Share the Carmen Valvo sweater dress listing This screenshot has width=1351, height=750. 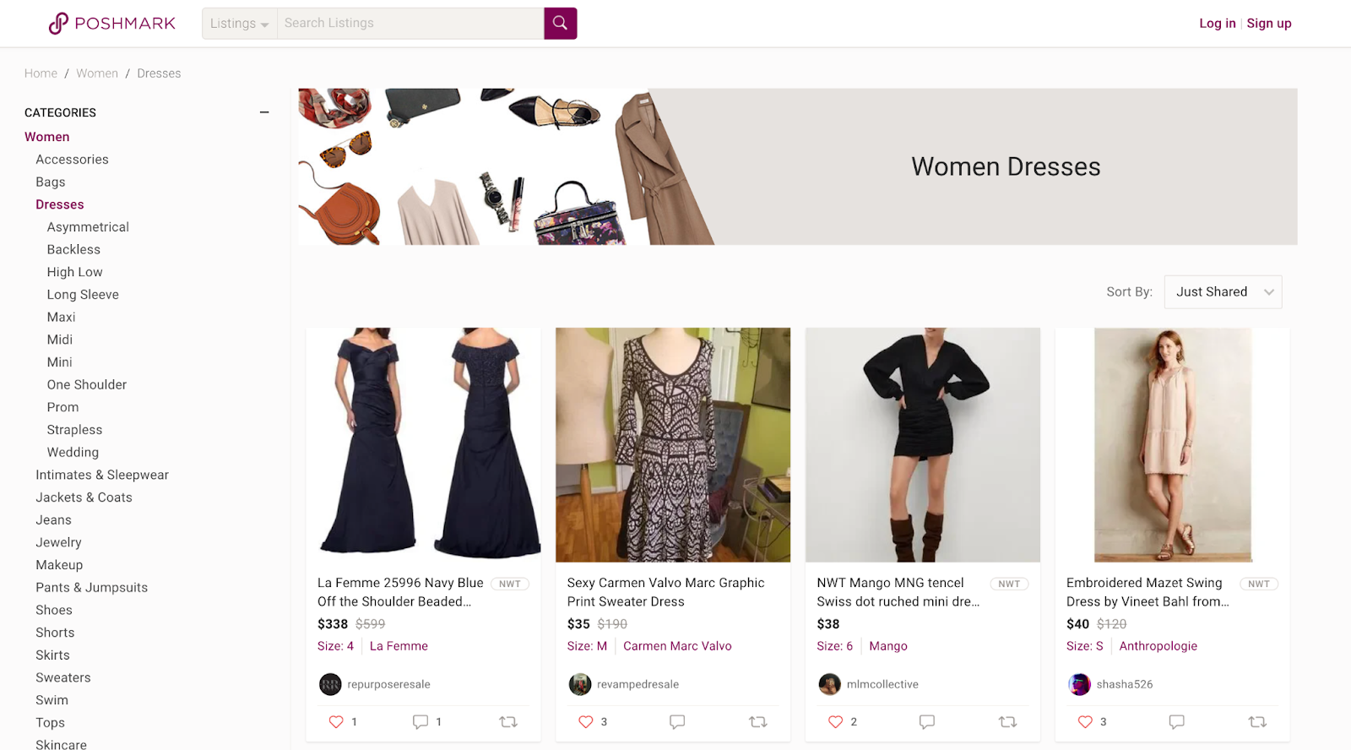pos(758,721)
